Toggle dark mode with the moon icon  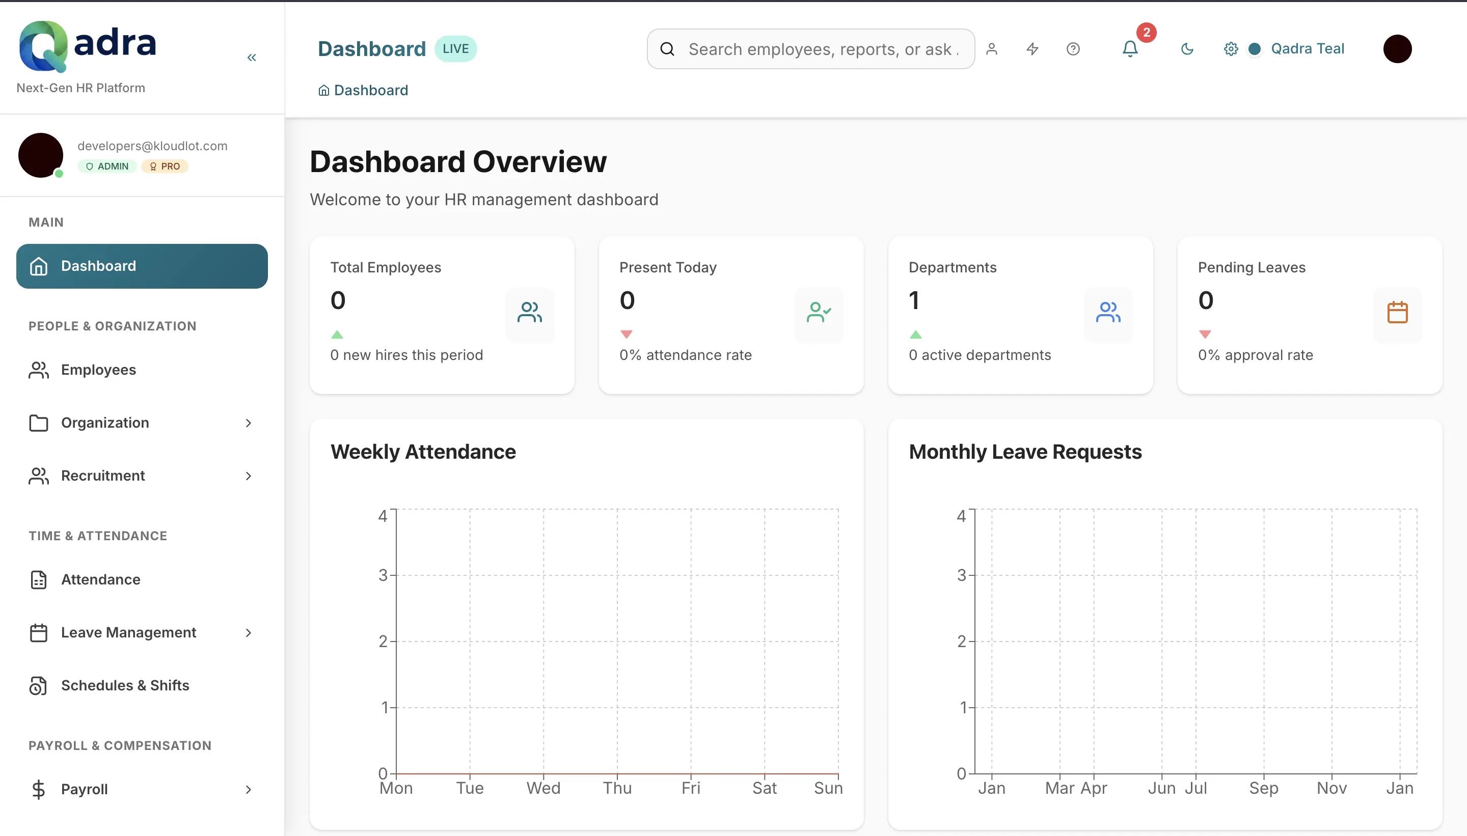click(x=1186, y=49)
